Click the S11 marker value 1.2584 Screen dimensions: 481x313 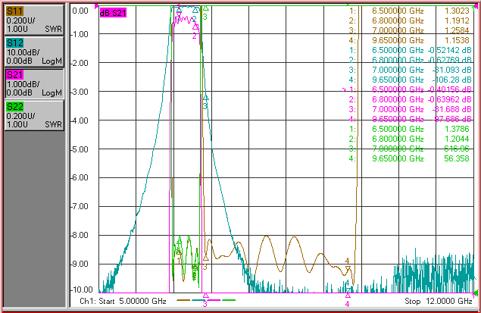[x=457, y=30]
